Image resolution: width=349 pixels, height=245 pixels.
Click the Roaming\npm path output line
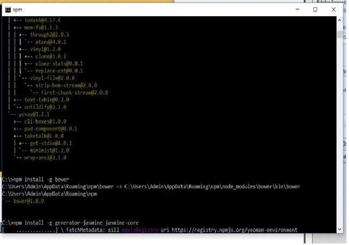49,194
